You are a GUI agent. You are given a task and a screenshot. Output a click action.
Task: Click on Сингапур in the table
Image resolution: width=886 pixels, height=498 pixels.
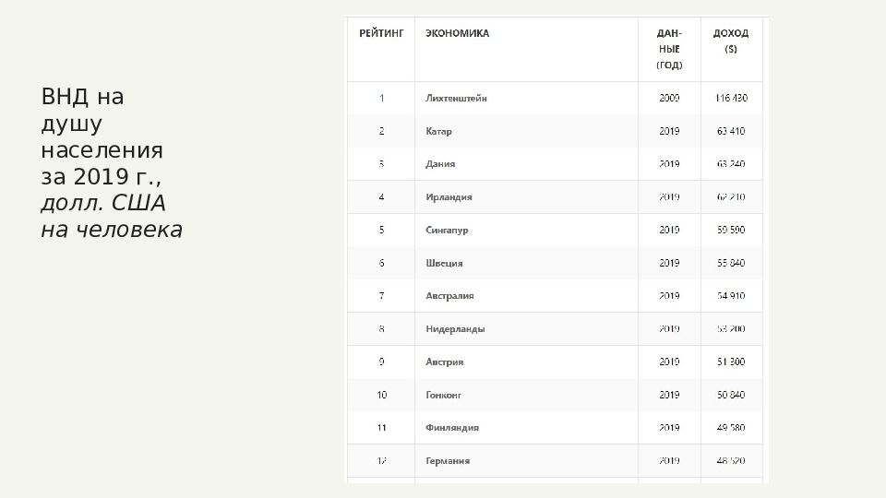[447, 230]
